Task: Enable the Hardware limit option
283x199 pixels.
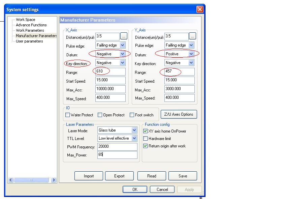Action: (146, 139)
